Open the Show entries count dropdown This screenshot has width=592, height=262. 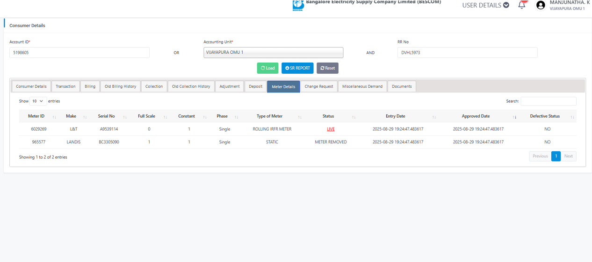click(38, 101)
